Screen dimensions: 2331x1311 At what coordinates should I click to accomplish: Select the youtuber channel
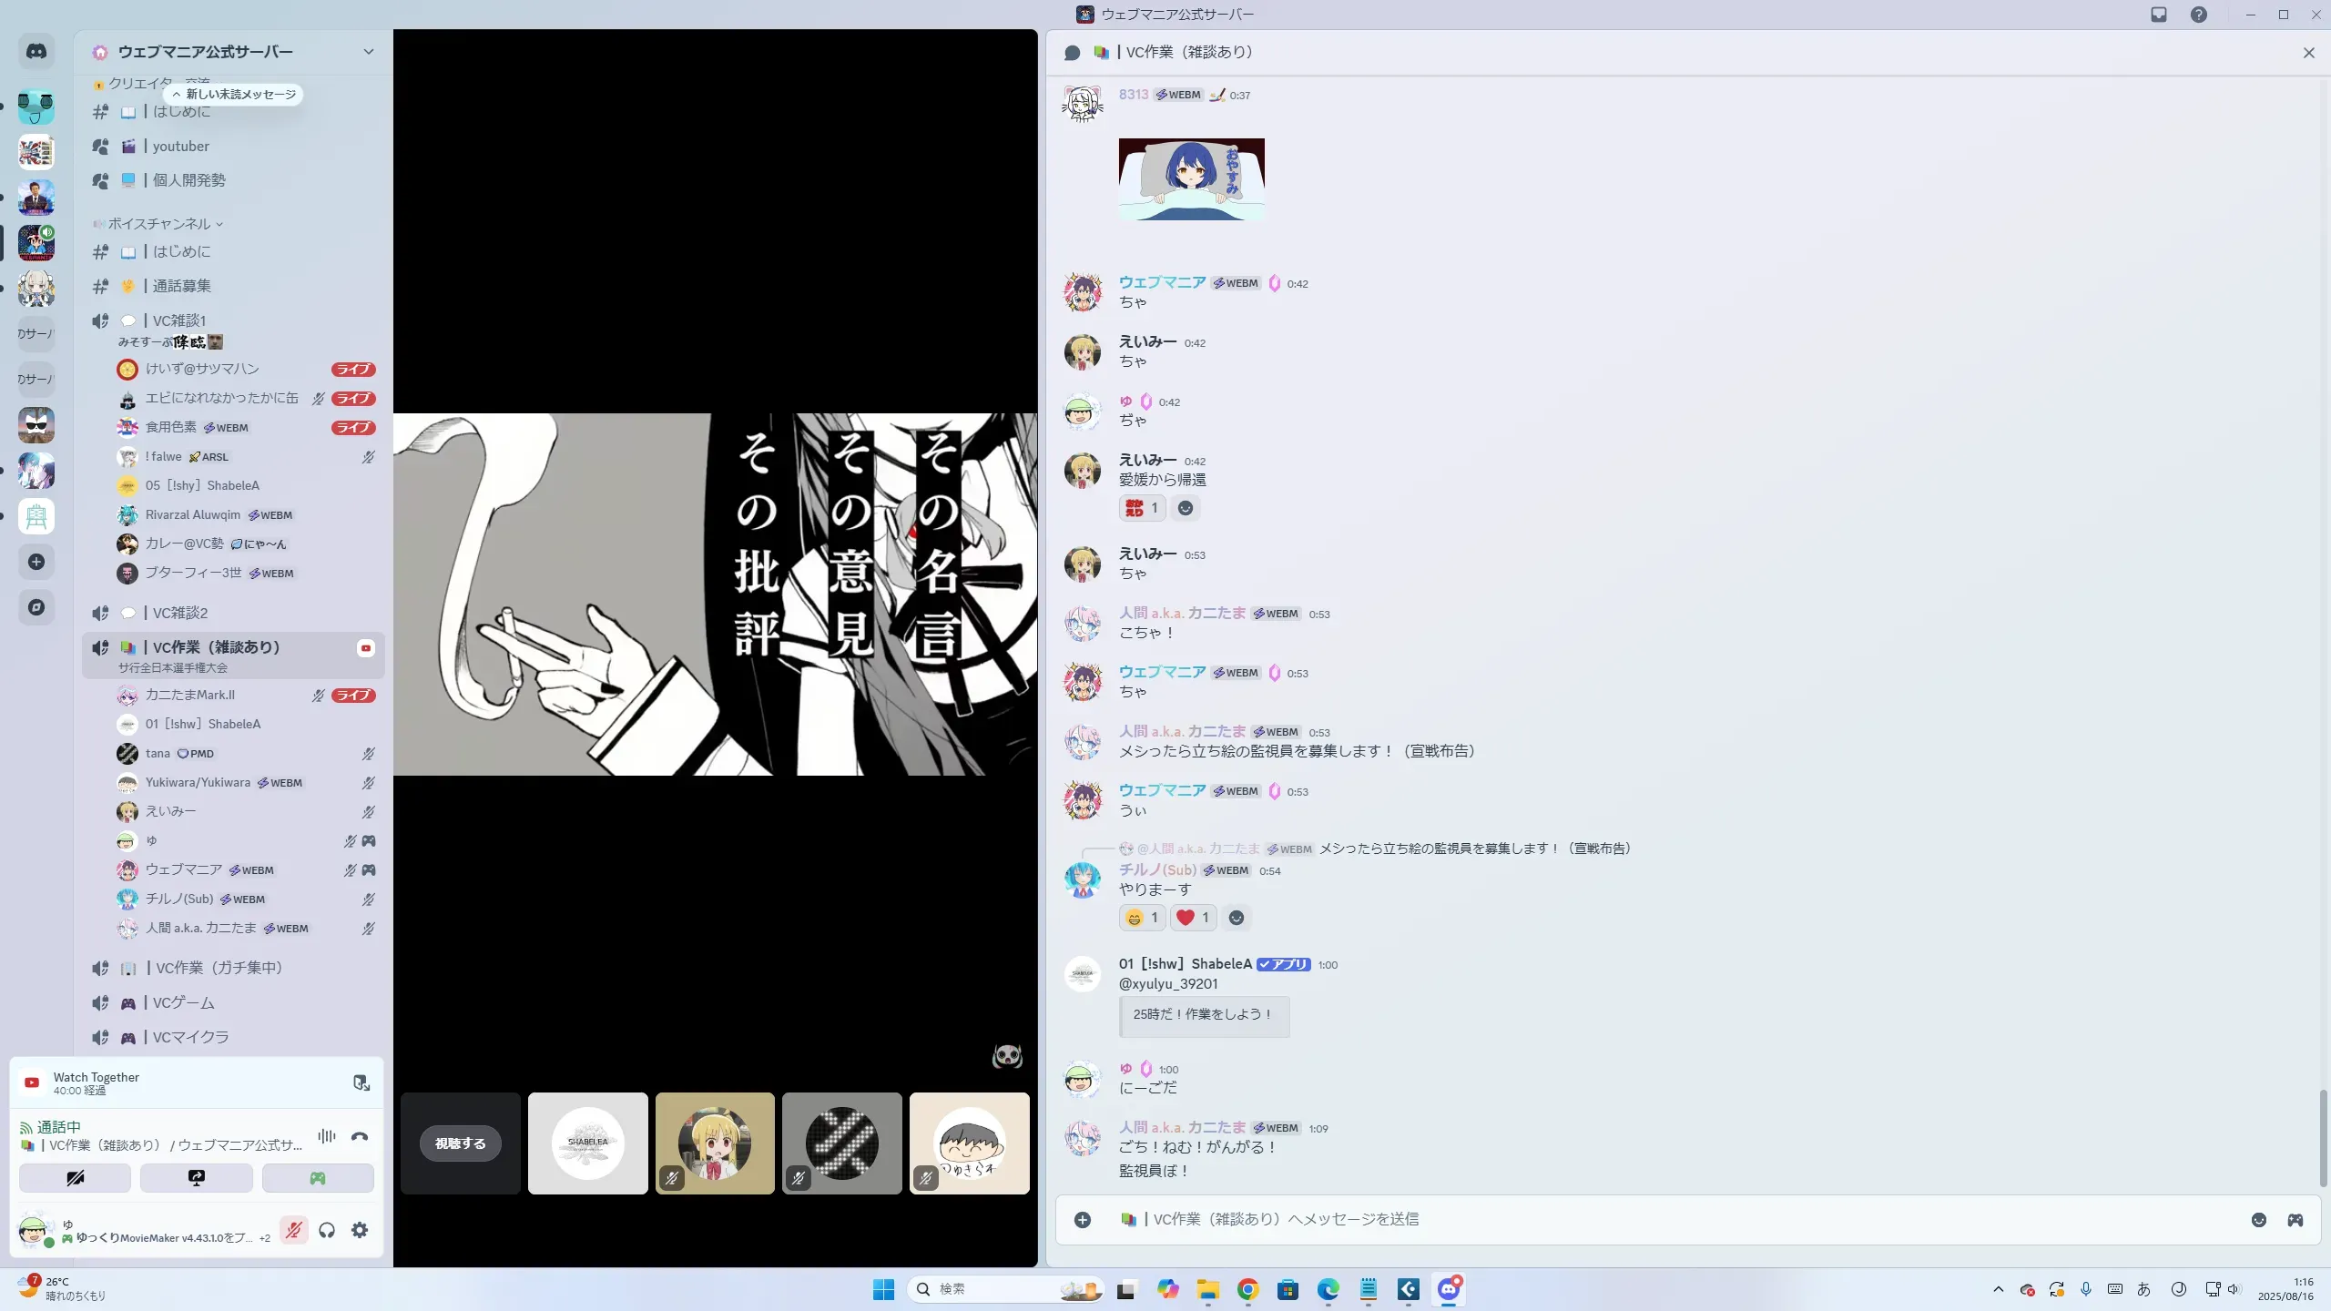[x=180, y=147]
